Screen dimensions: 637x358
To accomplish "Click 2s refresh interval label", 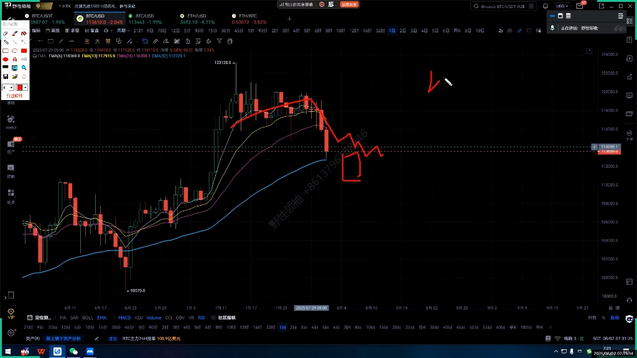I will (x=501, y=30).
